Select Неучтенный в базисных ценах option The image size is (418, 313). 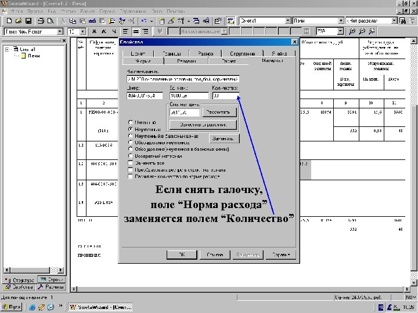131,136
